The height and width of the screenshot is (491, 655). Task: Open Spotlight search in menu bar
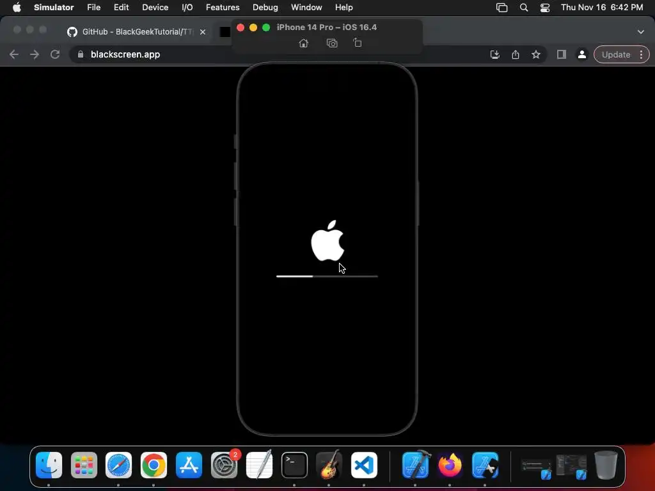524,8
